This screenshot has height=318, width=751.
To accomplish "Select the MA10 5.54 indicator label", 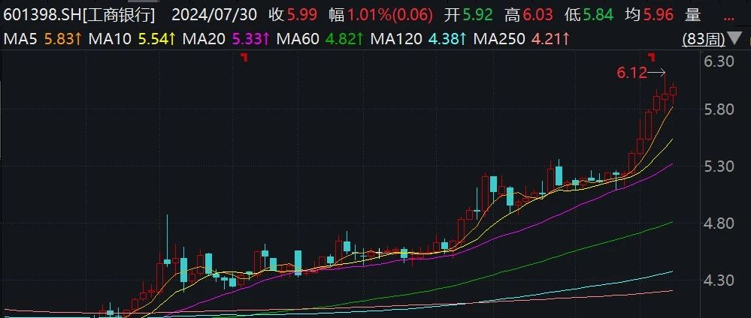I will pyautogui.click(x=132, y=39).
